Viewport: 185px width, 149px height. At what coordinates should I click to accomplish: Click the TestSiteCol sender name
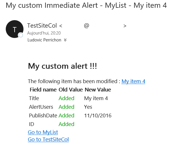click(42, 26)
